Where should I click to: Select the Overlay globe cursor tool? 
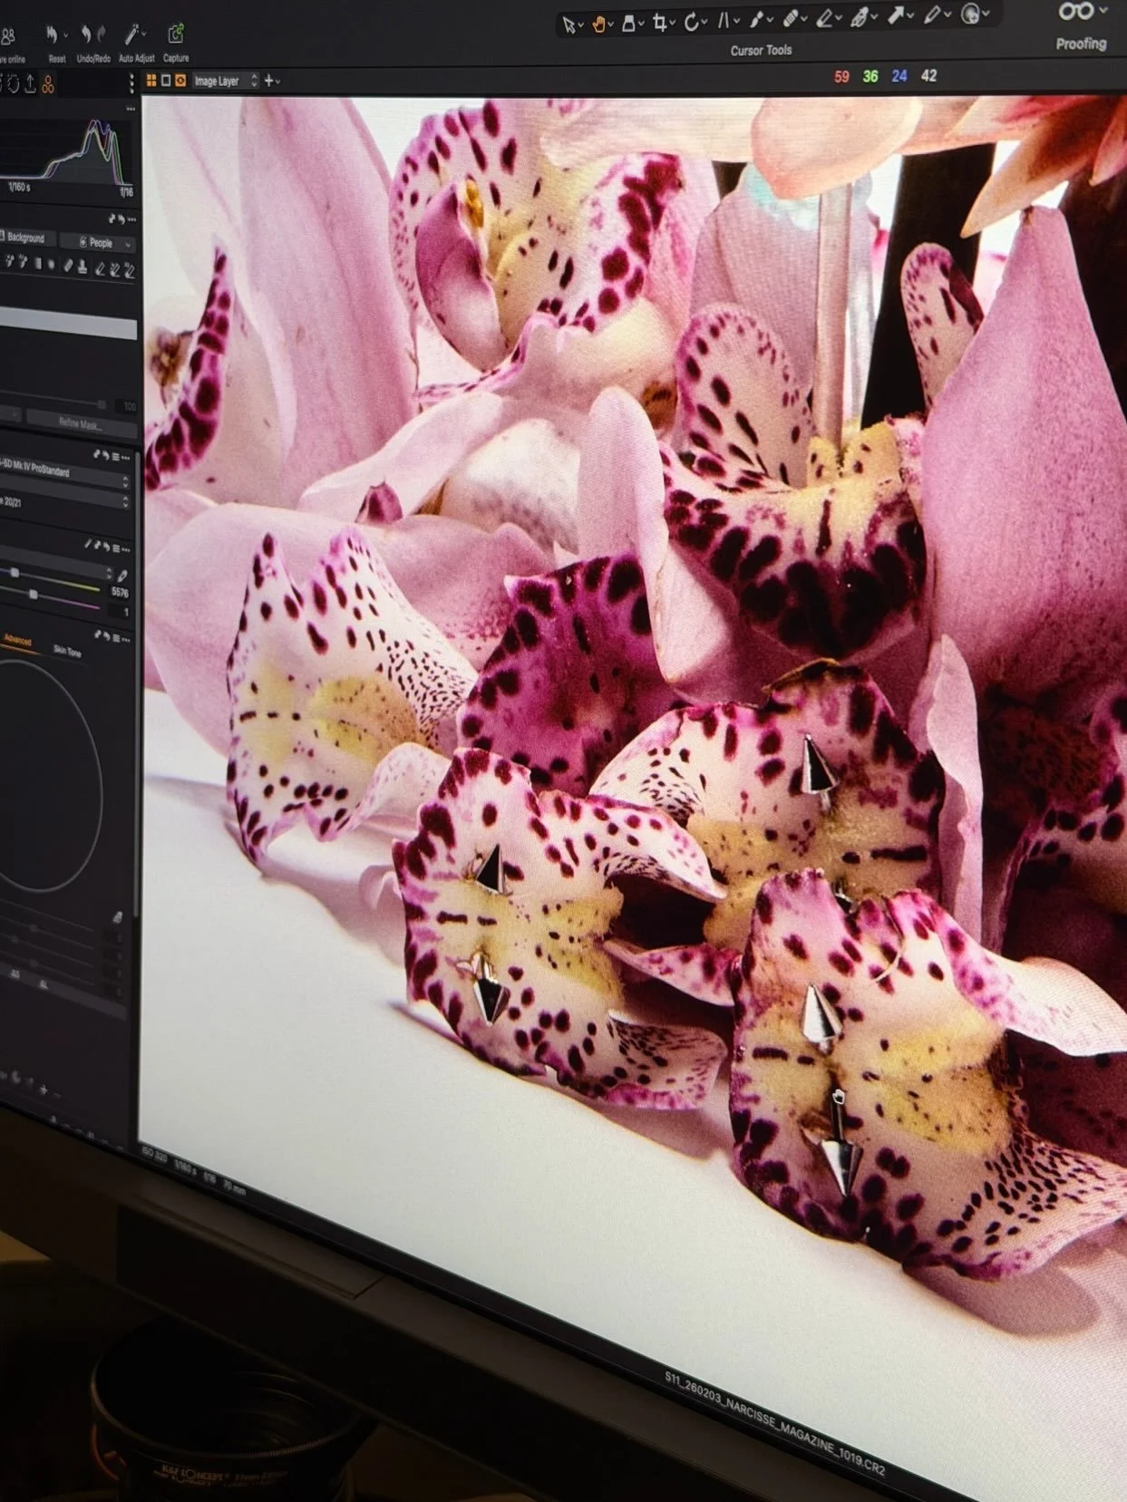pyautogui.click(x=970, y=15)
